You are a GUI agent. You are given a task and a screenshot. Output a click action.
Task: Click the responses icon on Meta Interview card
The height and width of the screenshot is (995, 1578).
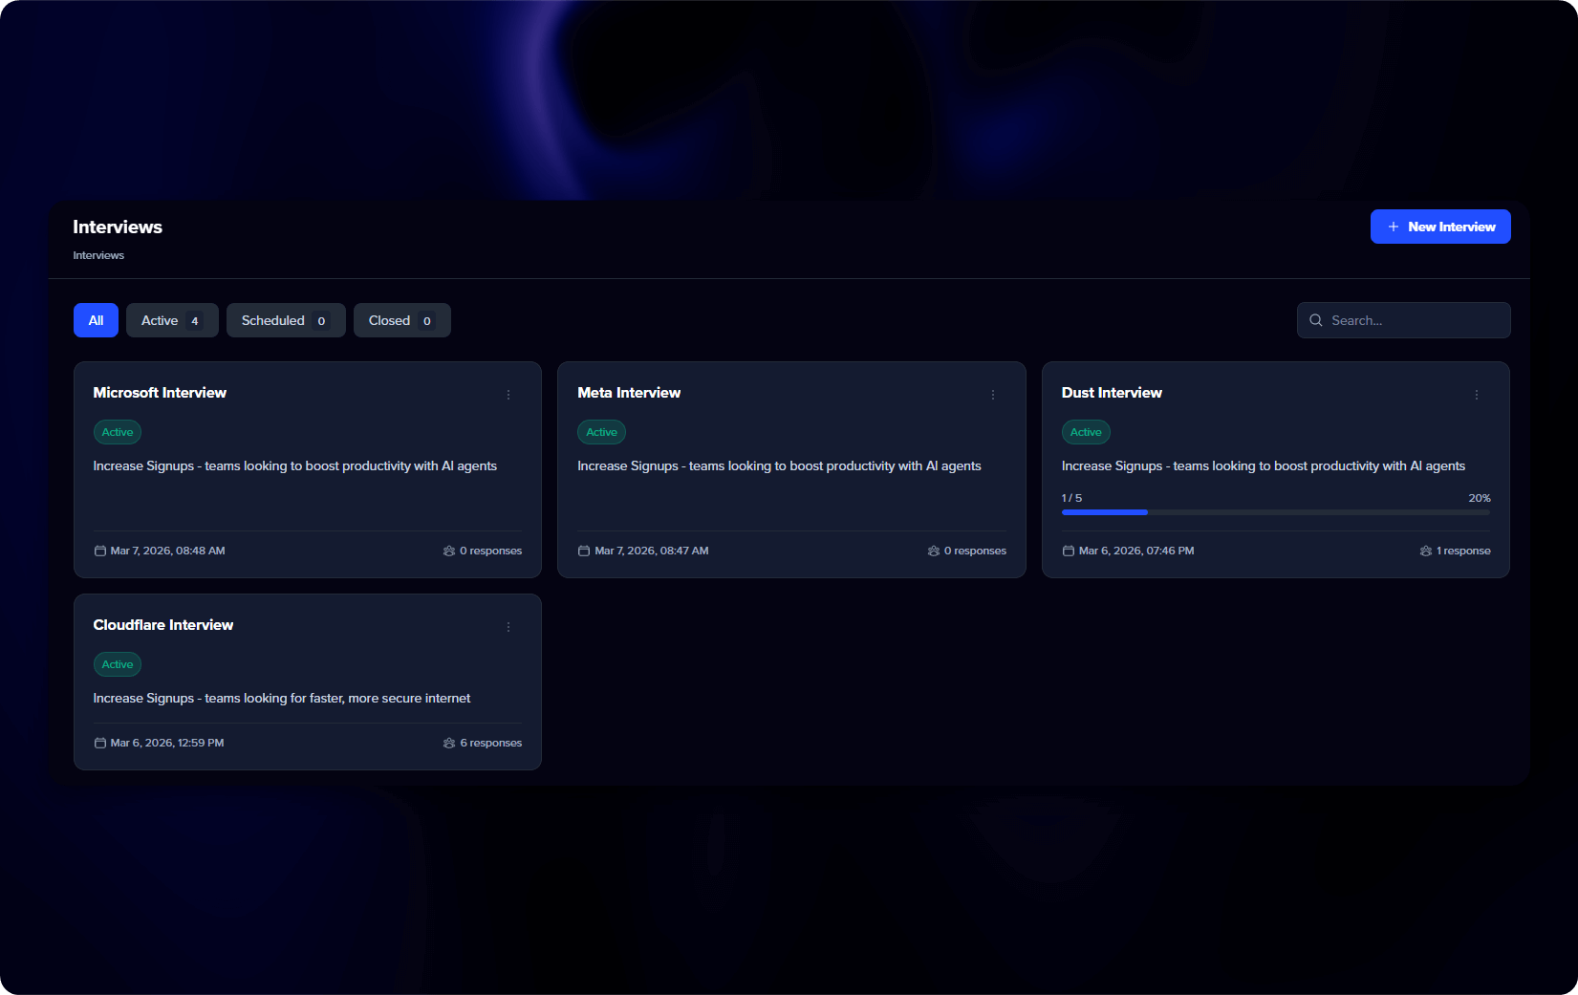coord(933,551)
